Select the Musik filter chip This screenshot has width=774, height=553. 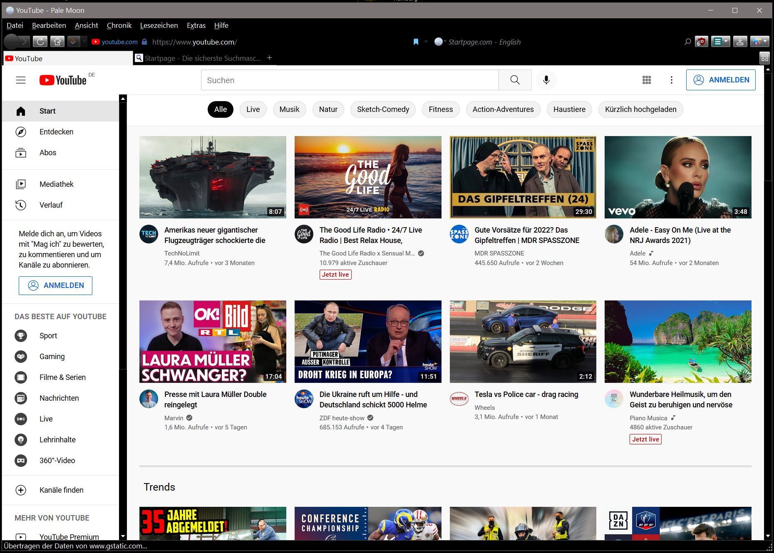pos(289,109)
